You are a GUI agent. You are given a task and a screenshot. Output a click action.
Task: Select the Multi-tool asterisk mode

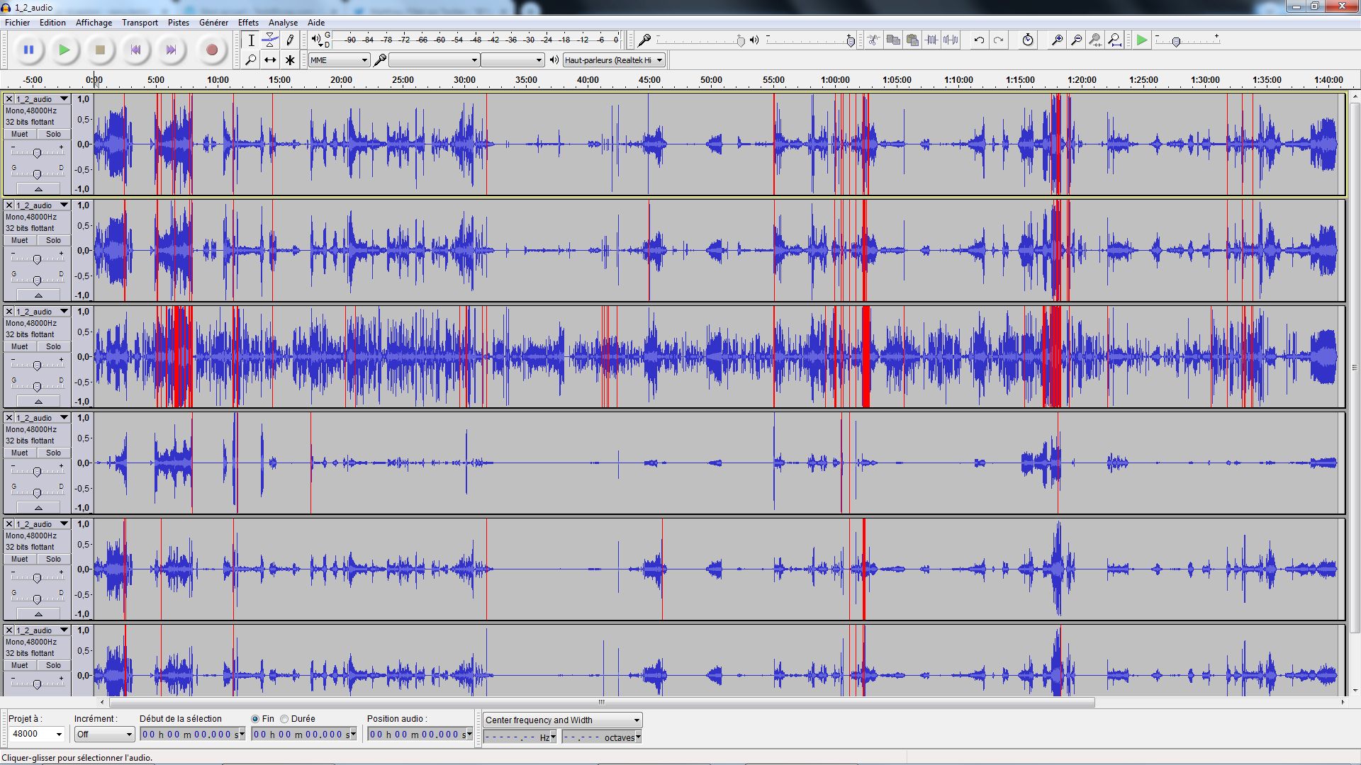[x=289, y=60]
